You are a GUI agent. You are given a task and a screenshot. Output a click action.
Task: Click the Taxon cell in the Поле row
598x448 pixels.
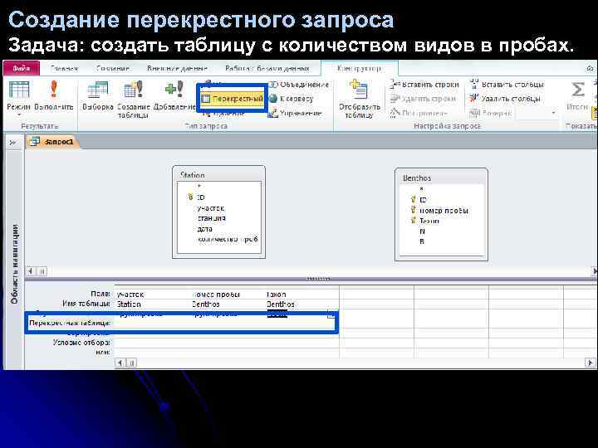pyautogui.click(x=302, y=294)
